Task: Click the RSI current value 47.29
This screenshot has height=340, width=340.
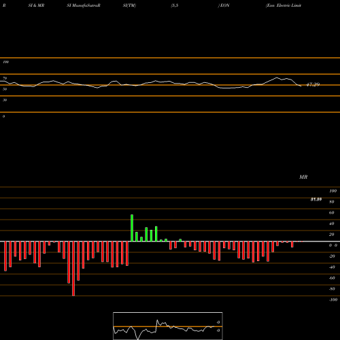Action: [x=313, y=84]
